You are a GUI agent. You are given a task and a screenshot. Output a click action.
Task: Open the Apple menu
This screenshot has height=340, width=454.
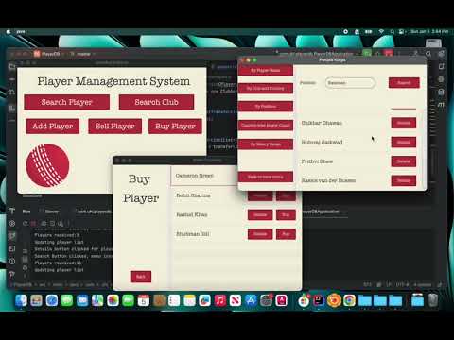(9, 31)
